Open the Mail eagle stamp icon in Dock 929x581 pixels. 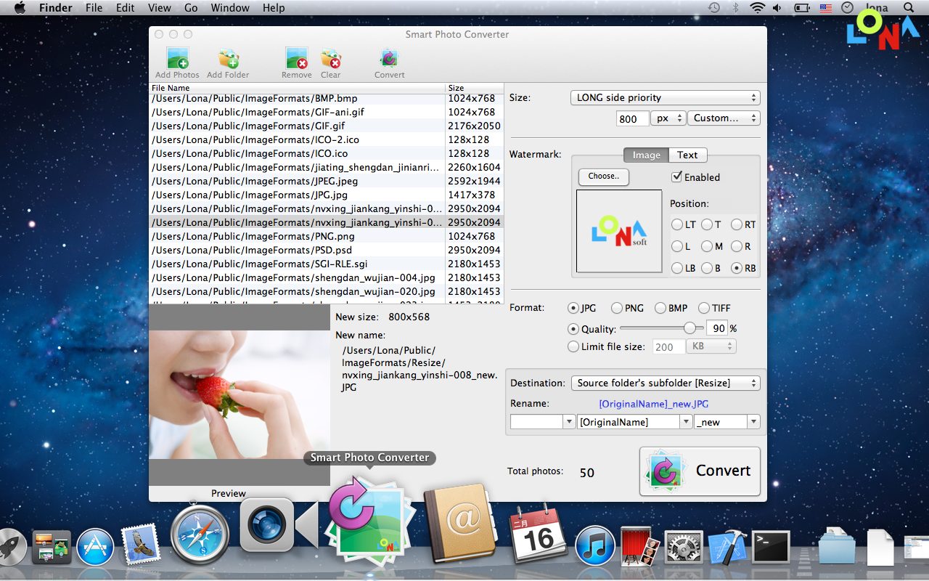(142, 545)
